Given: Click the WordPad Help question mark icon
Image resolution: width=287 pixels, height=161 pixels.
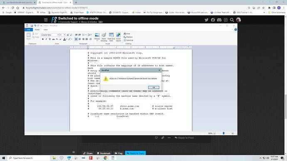Looking at the screenshot, I should [x=235, y=29].
